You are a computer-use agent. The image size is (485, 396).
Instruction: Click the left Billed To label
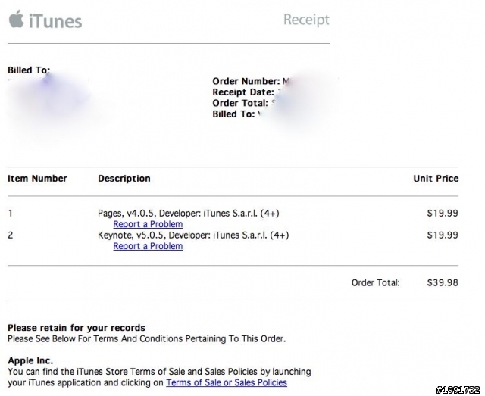[x=28, y=70]
